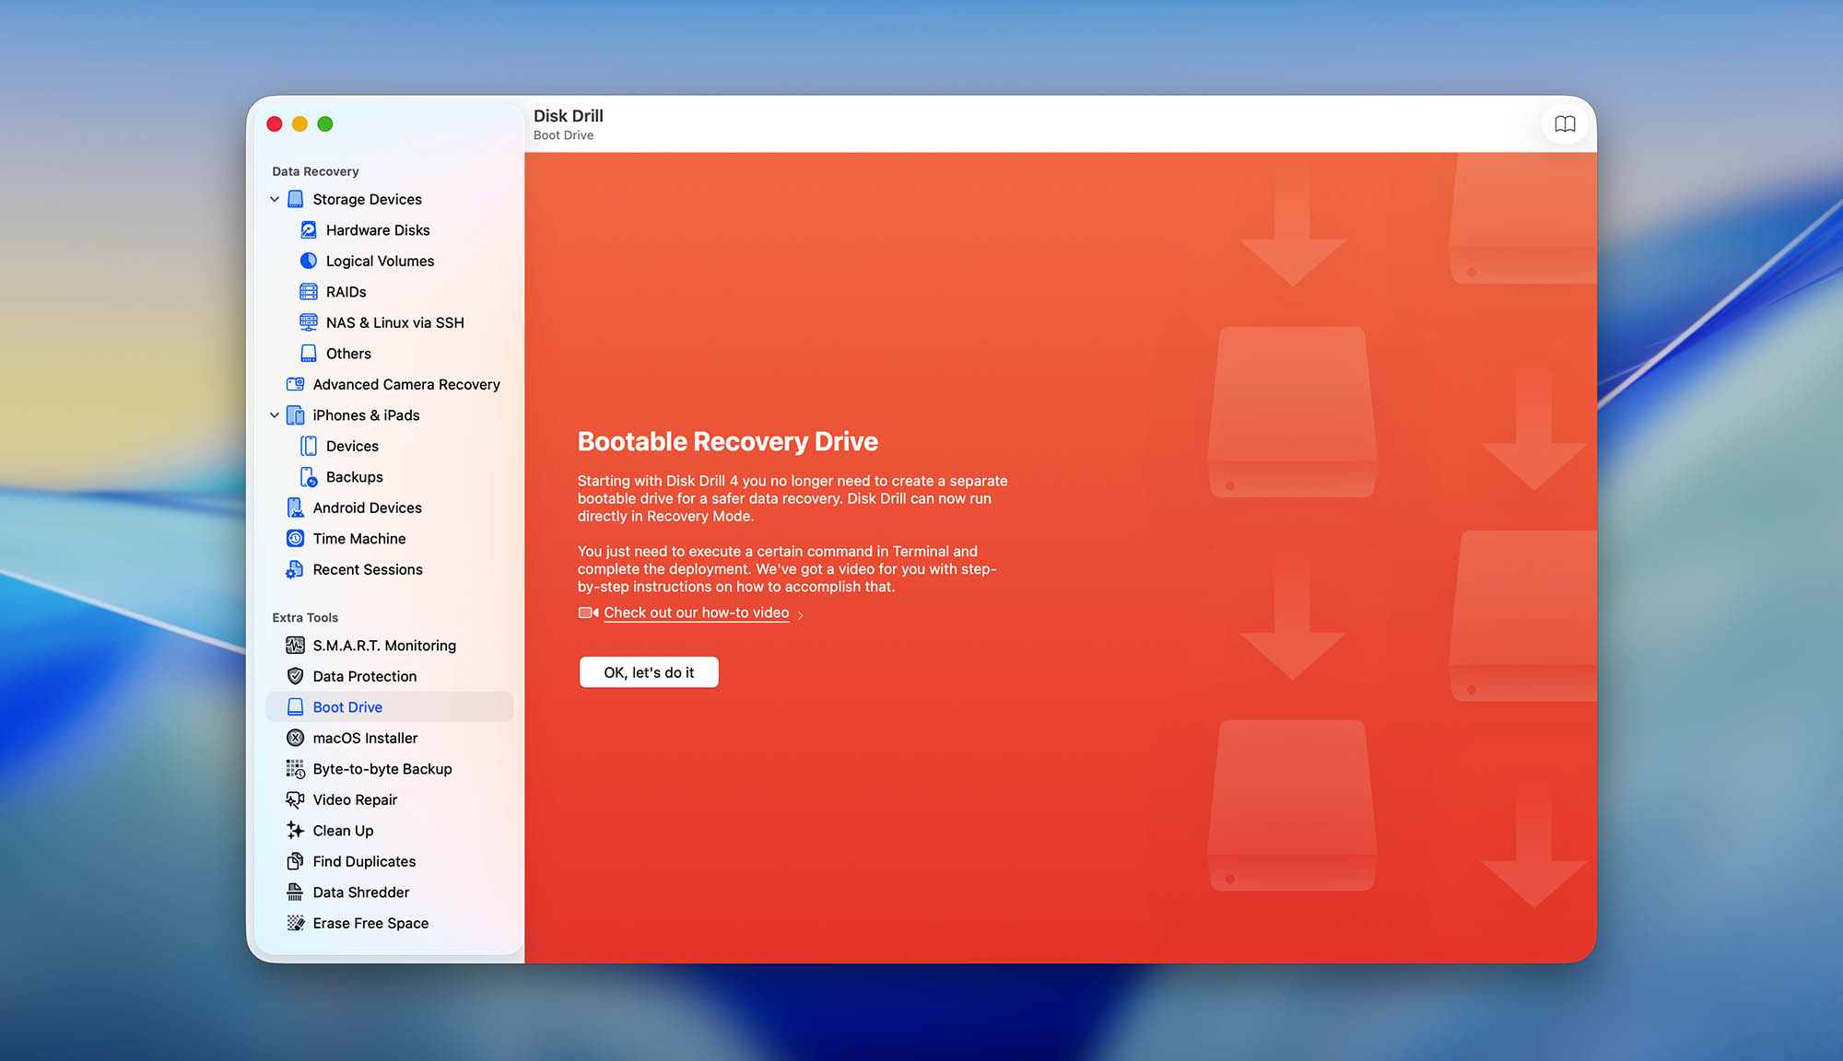Open Byte-to-byte Backup icon
The height and width of the screenshot is (1061, 1843).
tap(296, 769)
